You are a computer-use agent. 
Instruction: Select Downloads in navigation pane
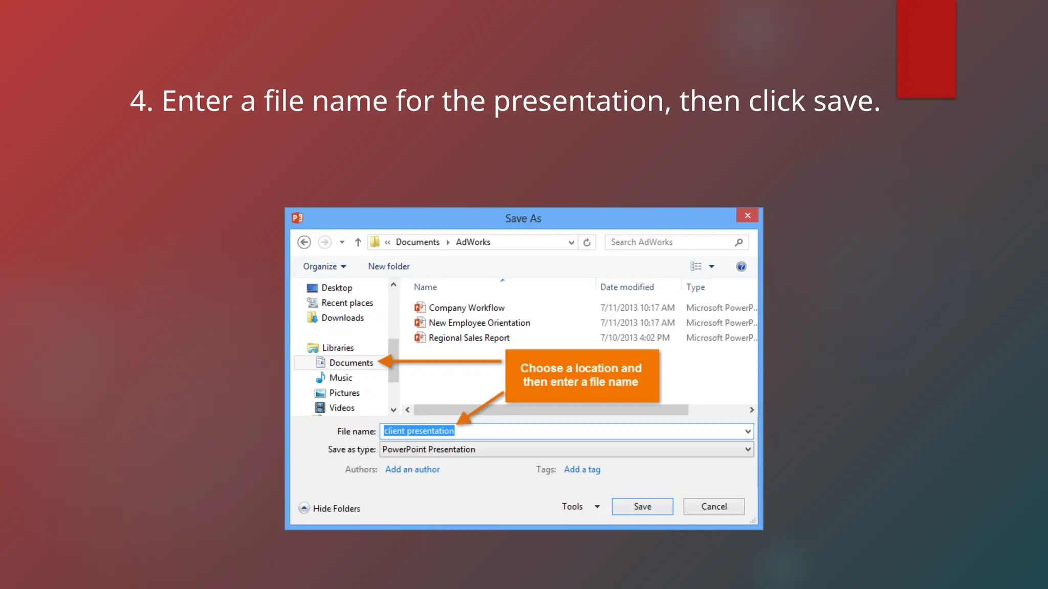pyautogui.click(x=342, y=318)
